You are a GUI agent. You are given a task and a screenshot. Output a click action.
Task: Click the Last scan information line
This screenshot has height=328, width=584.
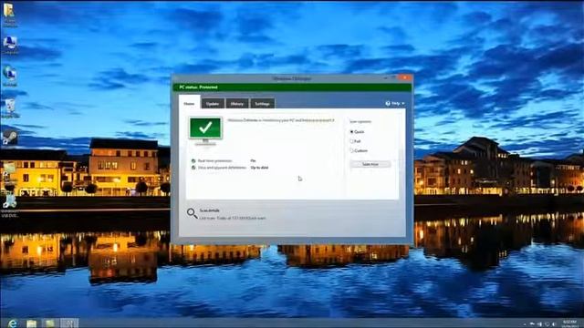pos(233,218)
